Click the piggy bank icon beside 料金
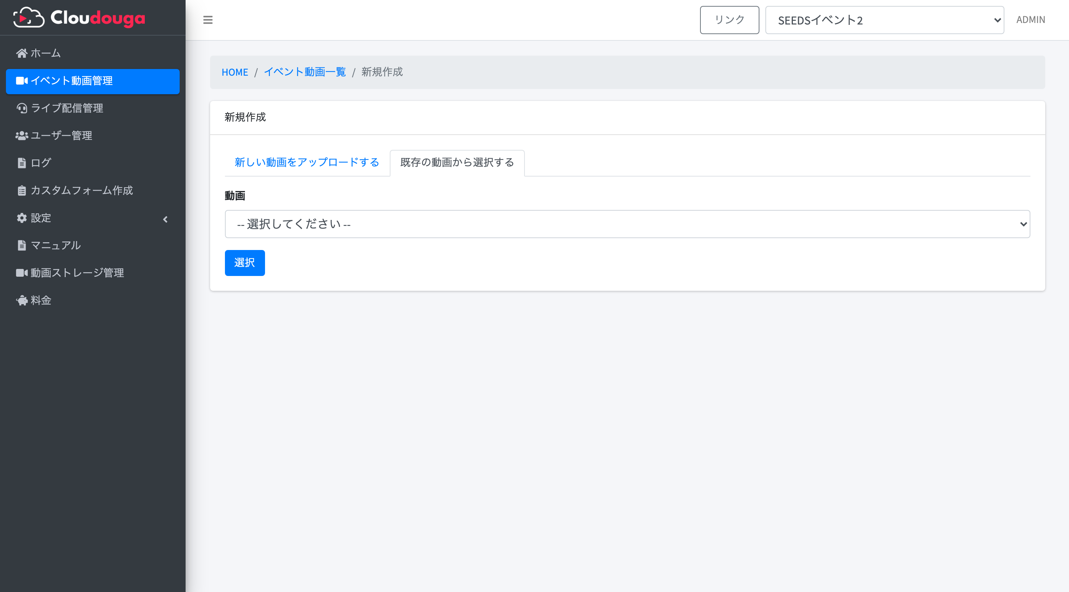 pos(22,300)
